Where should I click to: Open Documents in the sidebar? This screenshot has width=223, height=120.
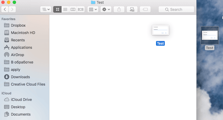click(21, 114)
